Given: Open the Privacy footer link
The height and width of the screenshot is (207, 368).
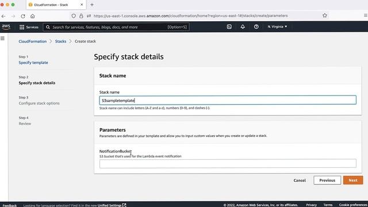Looking at the screenshot, I should click(312, 205).
